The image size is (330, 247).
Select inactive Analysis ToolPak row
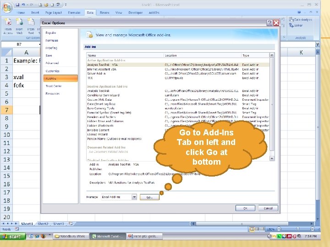(x=178, y=91)
